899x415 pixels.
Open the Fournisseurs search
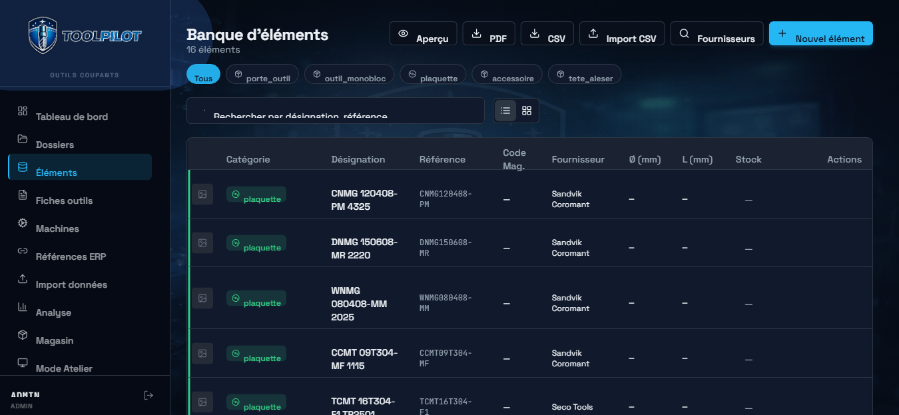click(x=717, y=33)
